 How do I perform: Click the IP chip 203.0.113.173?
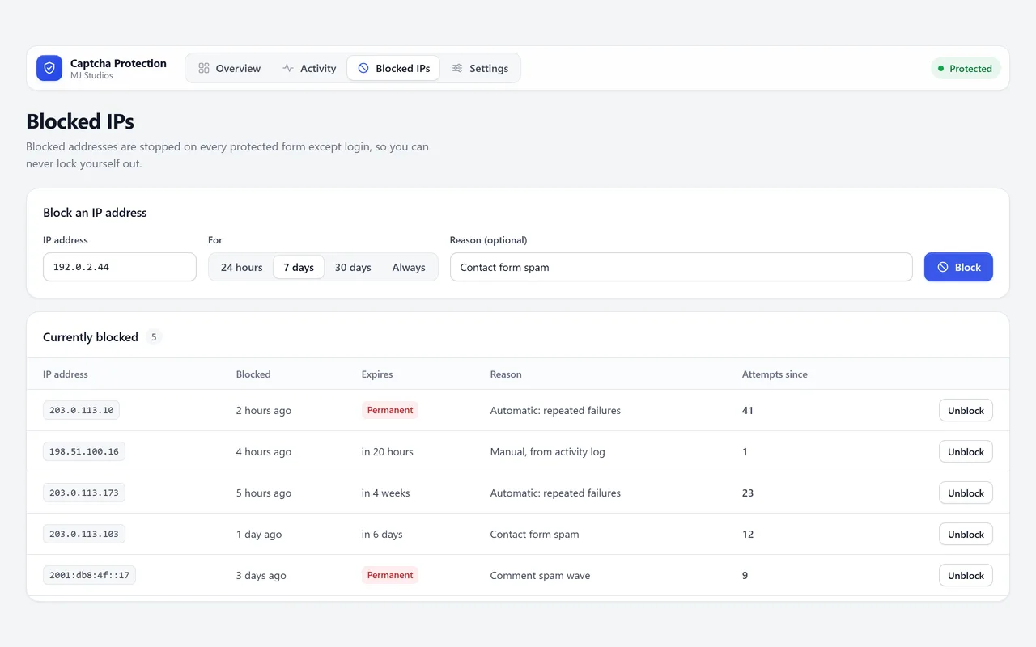pos(84,493)
